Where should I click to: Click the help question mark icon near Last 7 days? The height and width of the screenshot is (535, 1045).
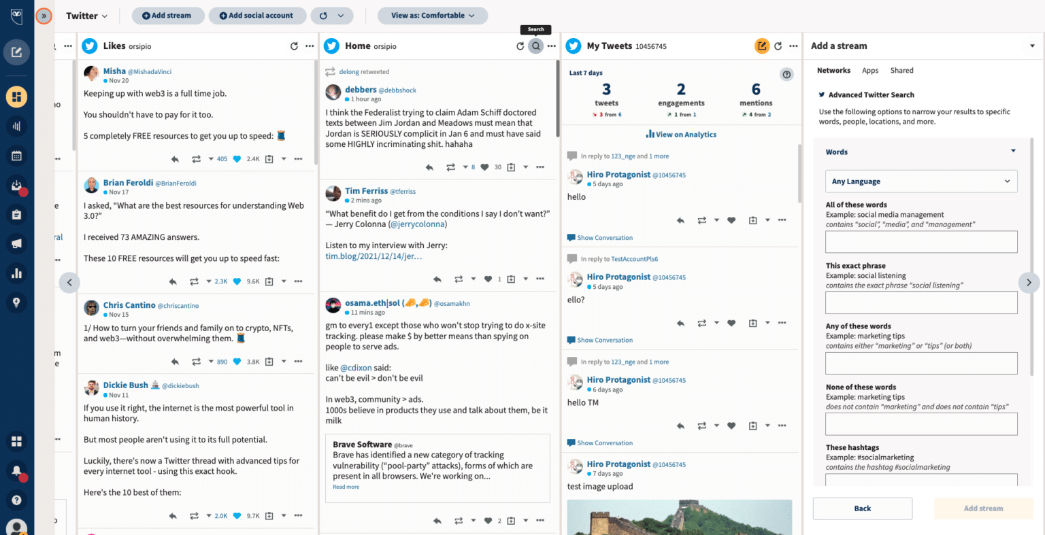[x=786, y=74]
